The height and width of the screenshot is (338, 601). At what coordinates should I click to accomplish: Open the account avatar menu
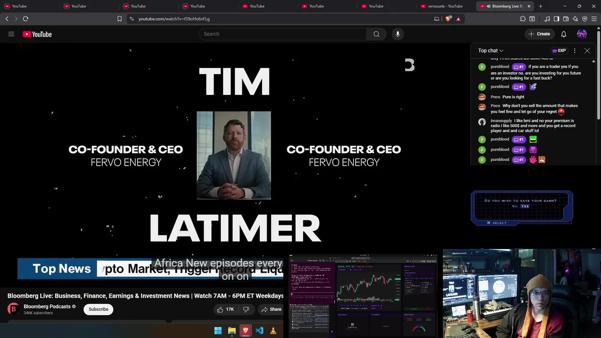[582, 34]
